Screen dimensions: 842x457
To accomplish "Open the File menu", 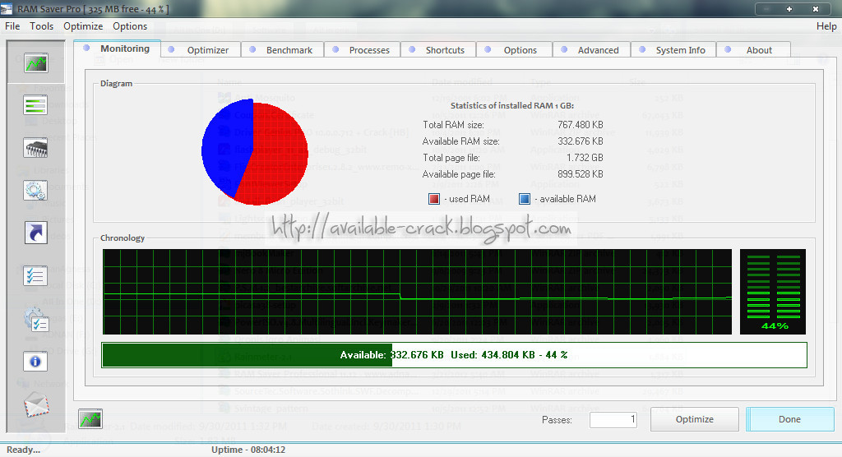I will pyautogui.click(x=12, y=25).
